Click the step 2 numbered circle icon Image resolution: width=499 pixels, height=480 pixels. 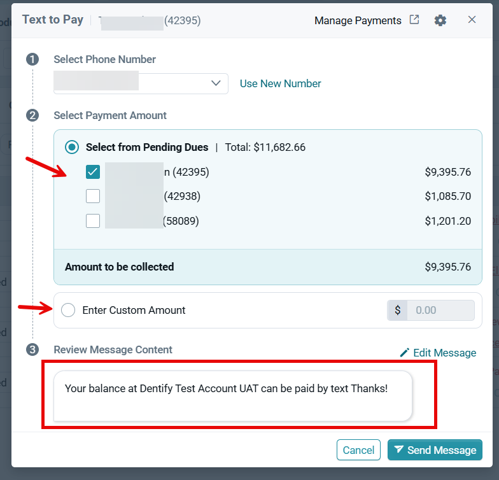point(32,115)
